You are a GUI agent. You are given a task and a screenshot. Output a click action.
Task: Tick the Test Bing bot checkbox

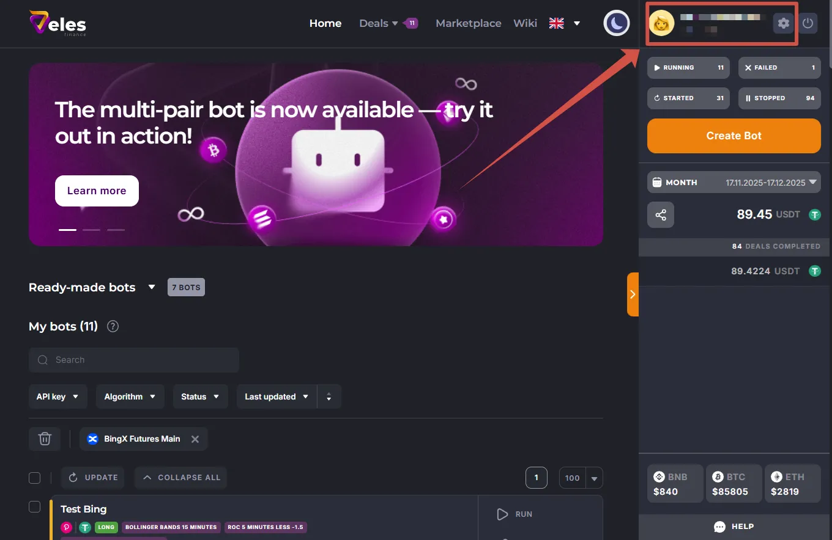[35, 506]
